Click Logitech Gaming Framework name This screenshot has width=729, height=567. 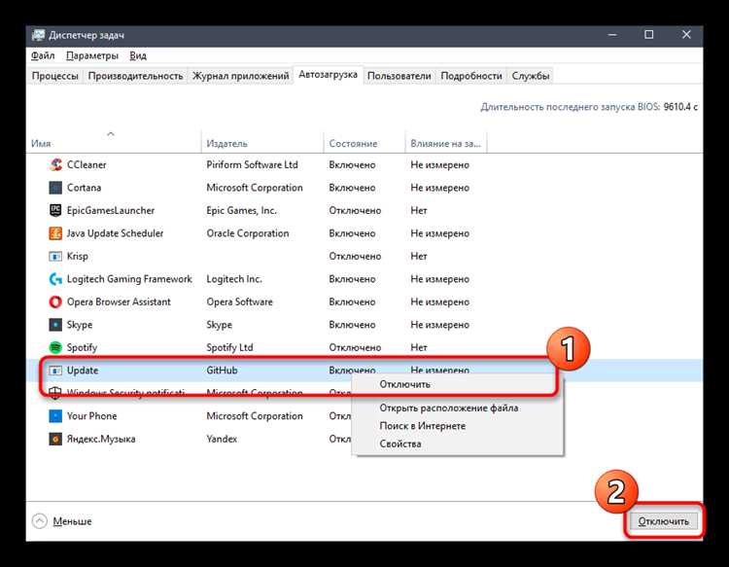(x=129, y=278)
